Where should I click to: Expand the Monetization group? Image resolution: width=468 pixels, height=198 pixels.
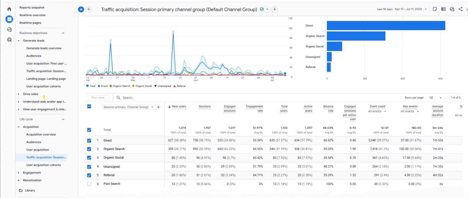click(x=19, y=180)
